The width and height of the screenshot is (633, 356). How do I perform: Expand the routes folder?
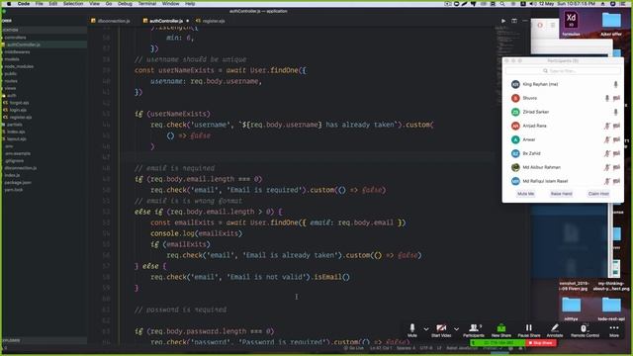[11, 81]
